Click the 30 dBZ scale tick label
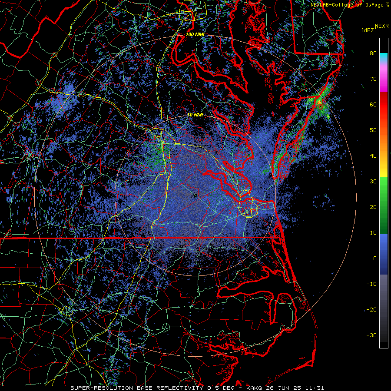 [x=373, y=182]
